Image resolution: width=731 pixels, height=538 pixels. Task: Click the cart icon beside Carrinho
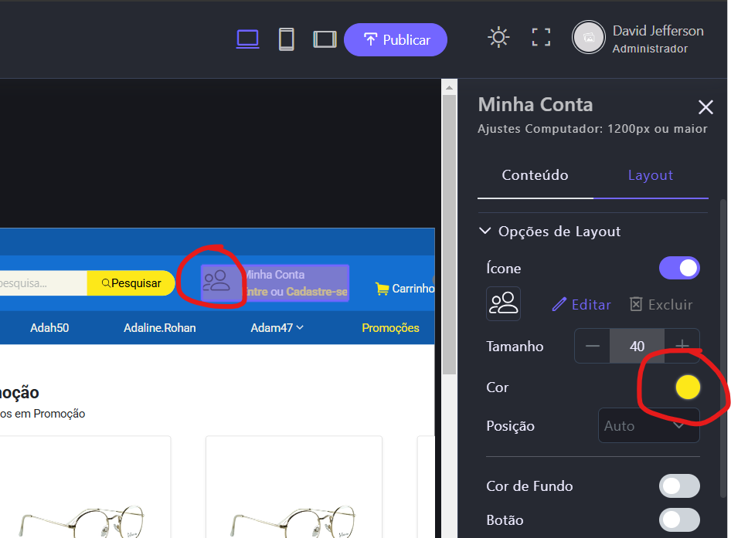pos(382,289)
